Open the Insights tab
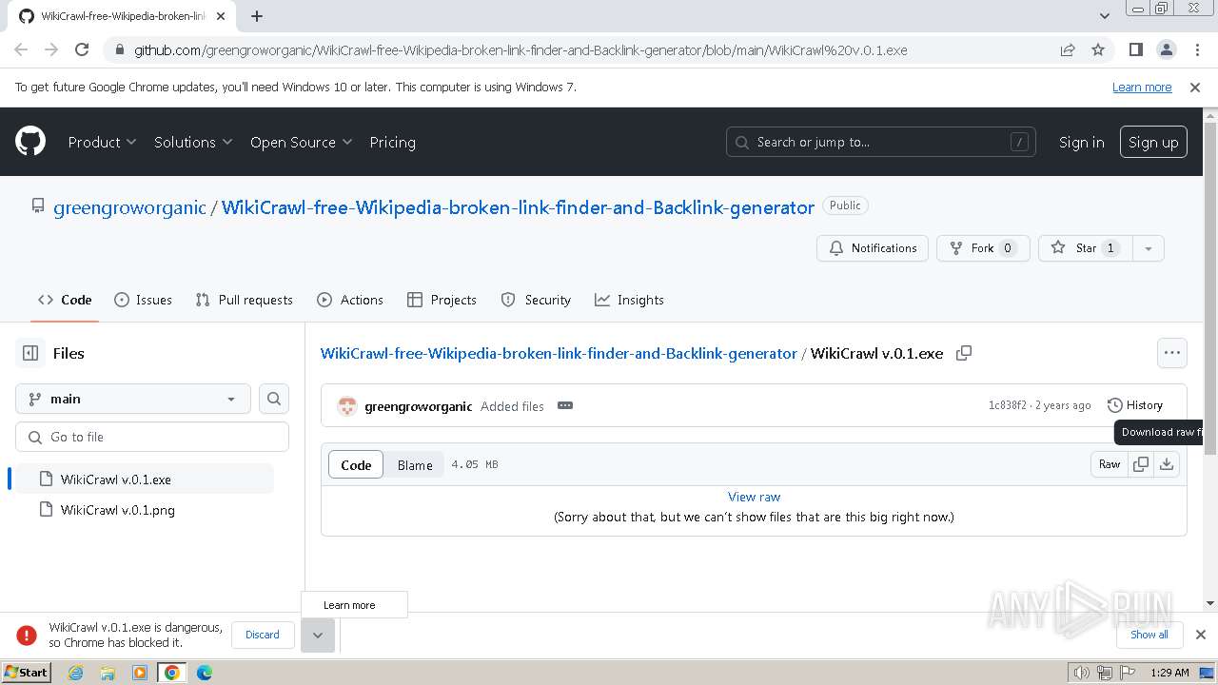This screenshot has width=1218, height=685. point(629,300)
